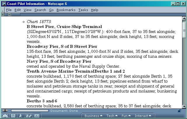Open Address Book icon in component bar
Screen dimensions: 187x119
click(36, 116)
